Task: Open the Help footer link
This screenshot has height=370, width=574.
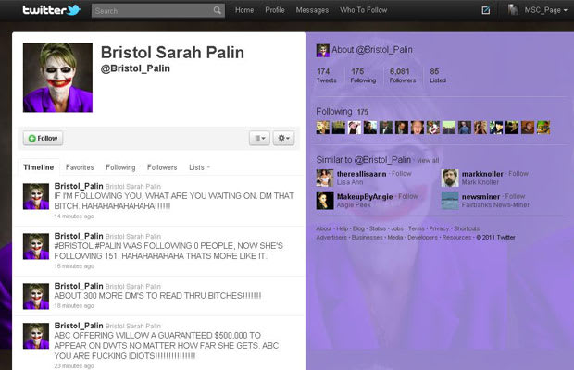Action: 342,228
